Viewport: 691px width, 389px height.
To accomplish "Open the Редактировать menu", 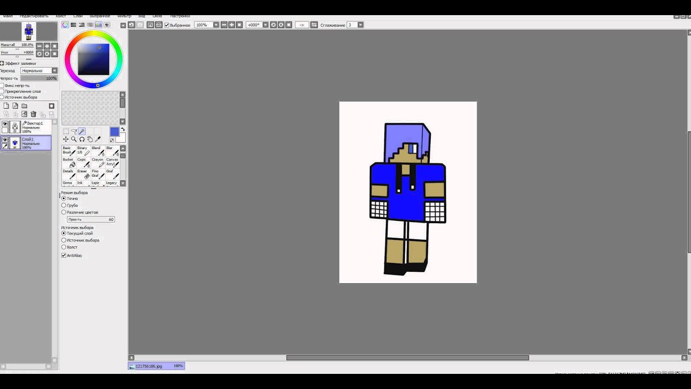I will [x=33, y=16].
